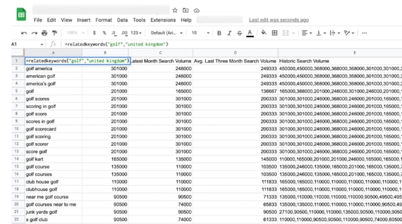
Task: Select column D header
Action: pos(235,52)
